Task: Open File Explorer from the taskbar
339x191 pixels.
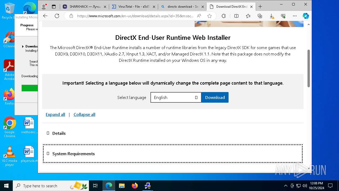Action: (x=122, y=186)
